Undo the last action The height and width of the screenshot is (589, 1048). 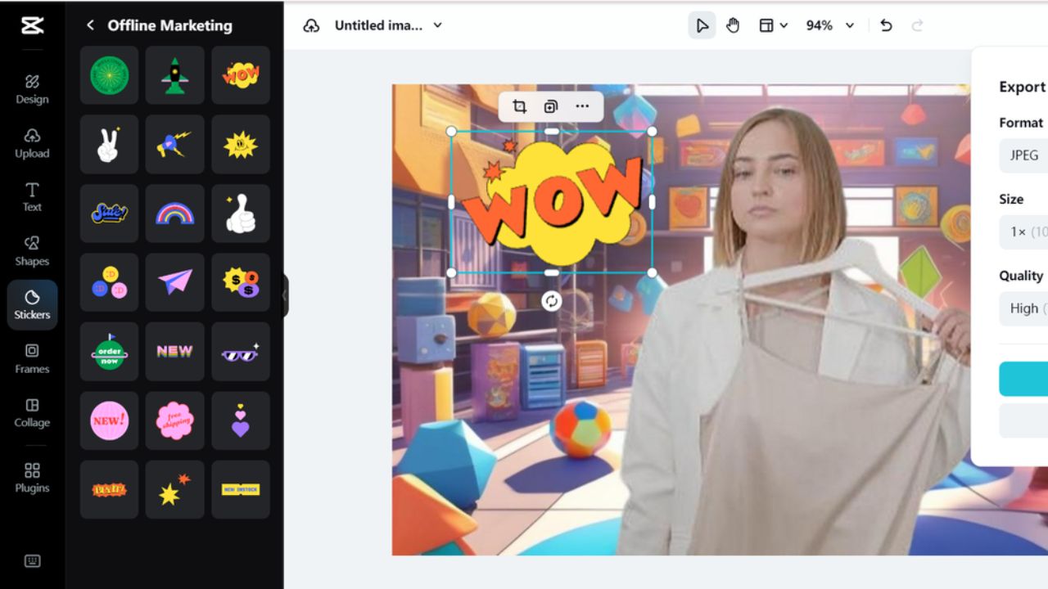click(885, 25)
